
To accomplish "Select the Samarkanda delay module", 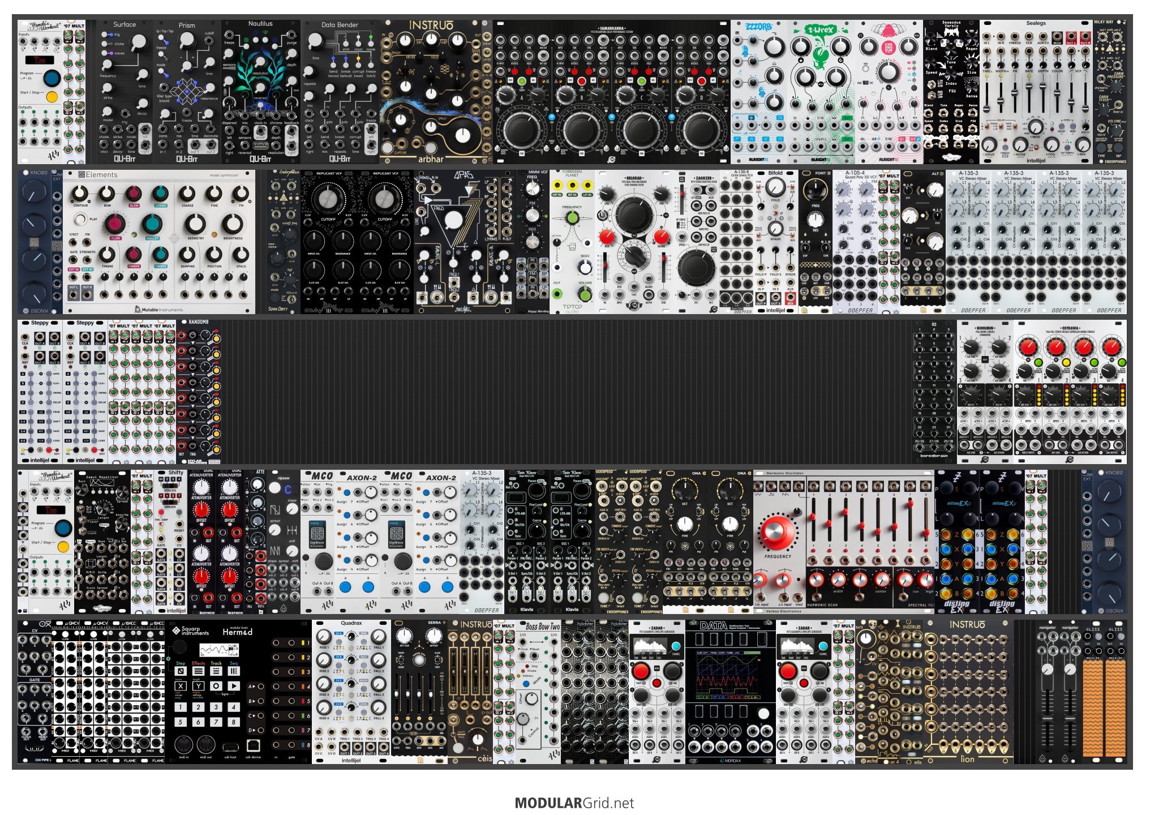I will (611, 92).
